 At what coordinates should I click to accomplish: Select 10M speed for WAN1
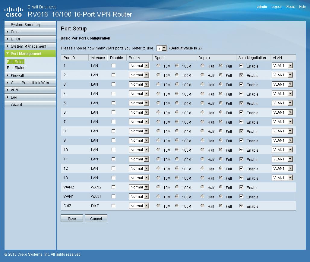point(158,196)
